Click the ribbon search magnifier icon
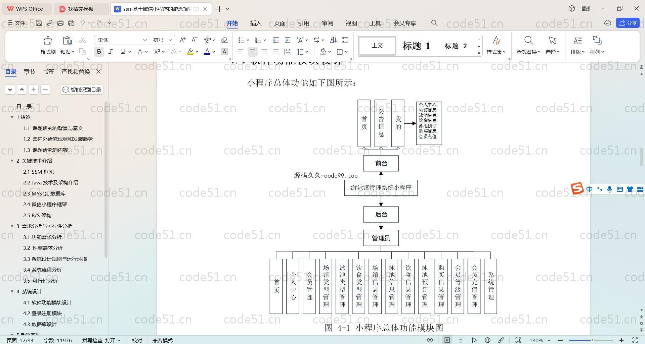Image resolution: width=645 pixels, height=344 pixels. point(434,23)
